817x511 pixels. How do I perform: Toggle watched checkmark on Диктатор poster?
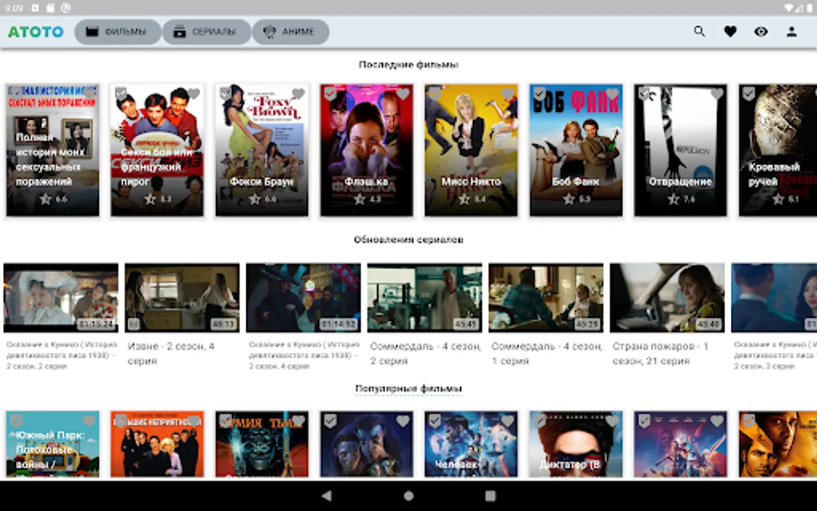point(540,421)
